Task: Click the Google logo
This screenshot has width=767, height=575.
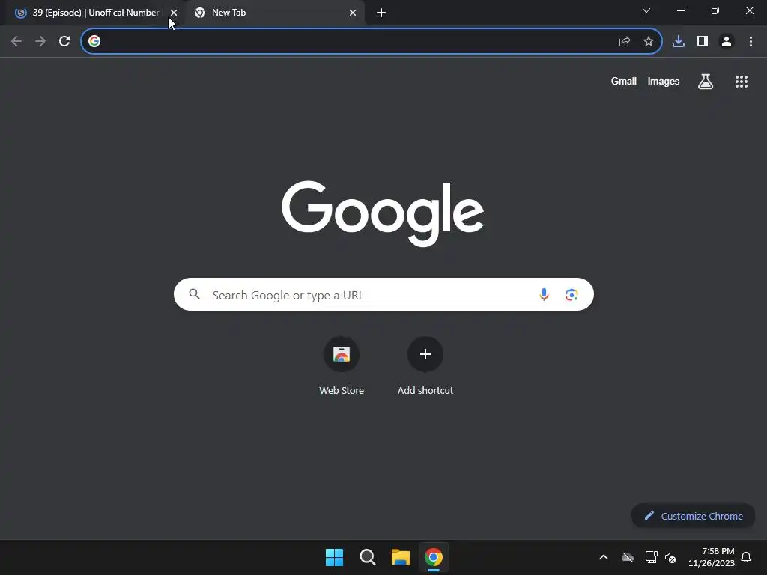Action: click(383, 213)
